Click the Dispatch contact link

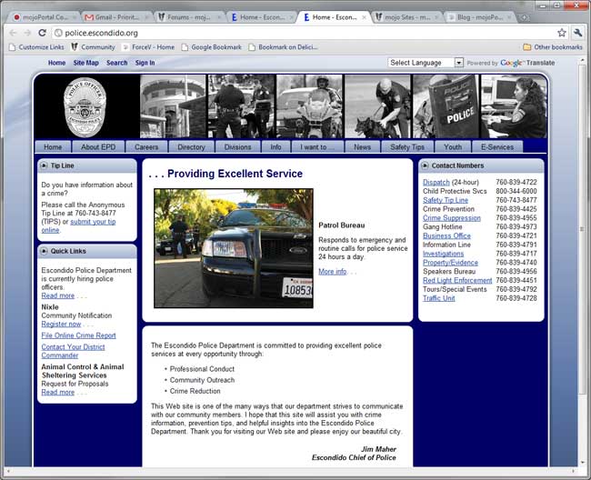(436, 183)
